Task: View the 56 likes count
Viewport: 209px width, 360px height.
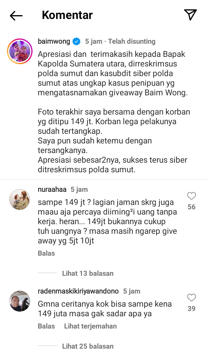Action: (x=192, y=207)
